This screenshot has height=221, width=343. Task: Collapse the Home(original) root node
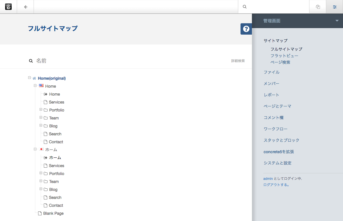30,77
